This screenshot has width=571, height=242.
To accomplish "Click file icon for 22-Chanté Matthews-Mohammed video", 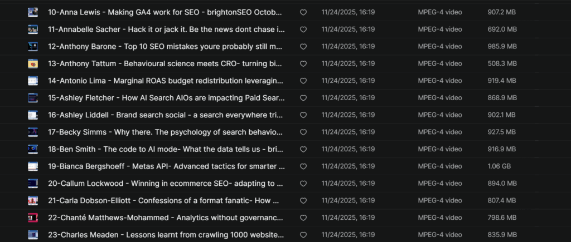I will pos(33,218).
